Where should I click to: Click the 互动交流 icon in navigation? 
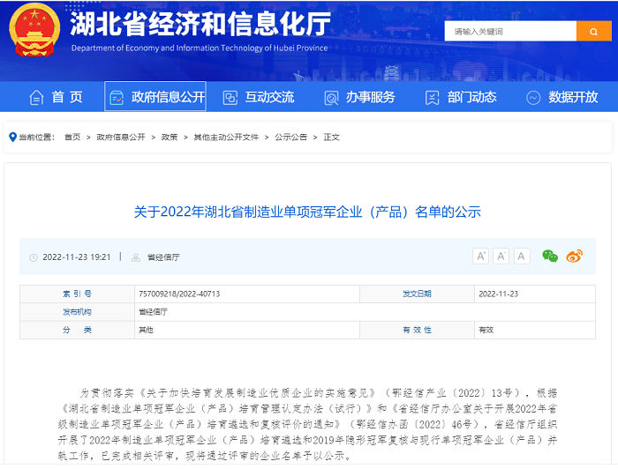[x=230, y=97]
